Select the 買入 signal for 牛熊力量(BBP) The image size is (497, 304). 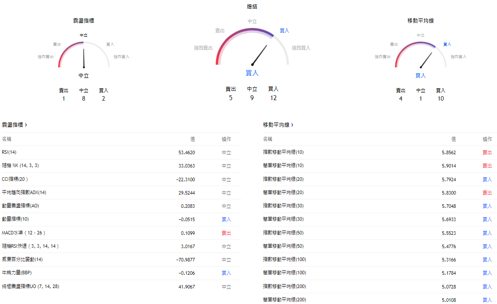[x=226, y=273]
